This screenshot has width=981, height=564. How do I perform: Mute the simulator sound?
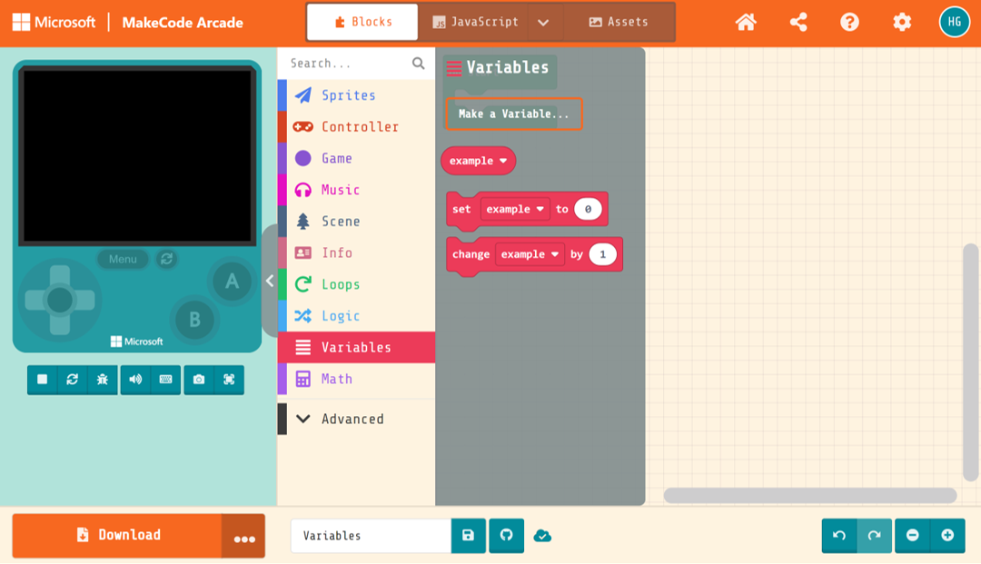click(134, 380)
